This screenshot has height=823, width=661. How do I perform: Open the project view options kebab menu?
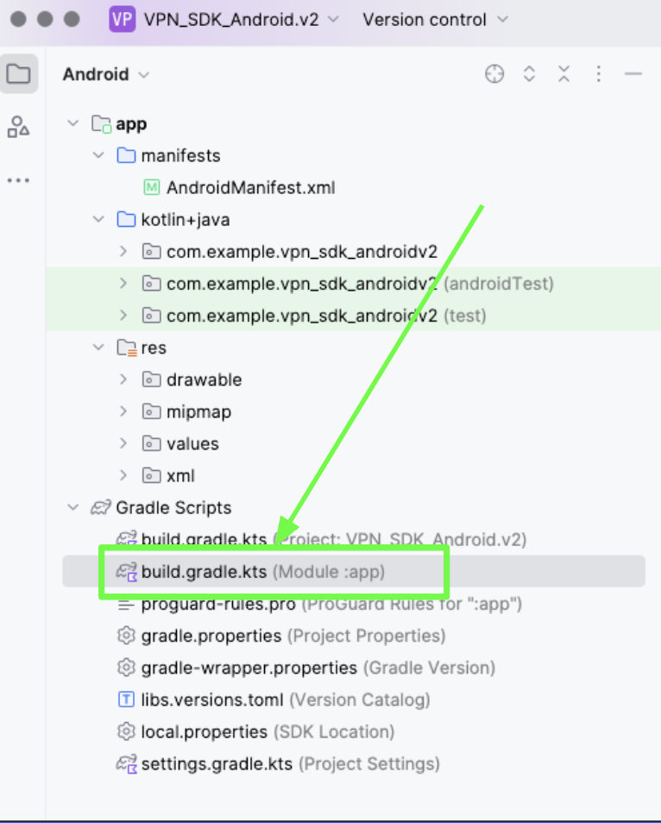point(598,74)
